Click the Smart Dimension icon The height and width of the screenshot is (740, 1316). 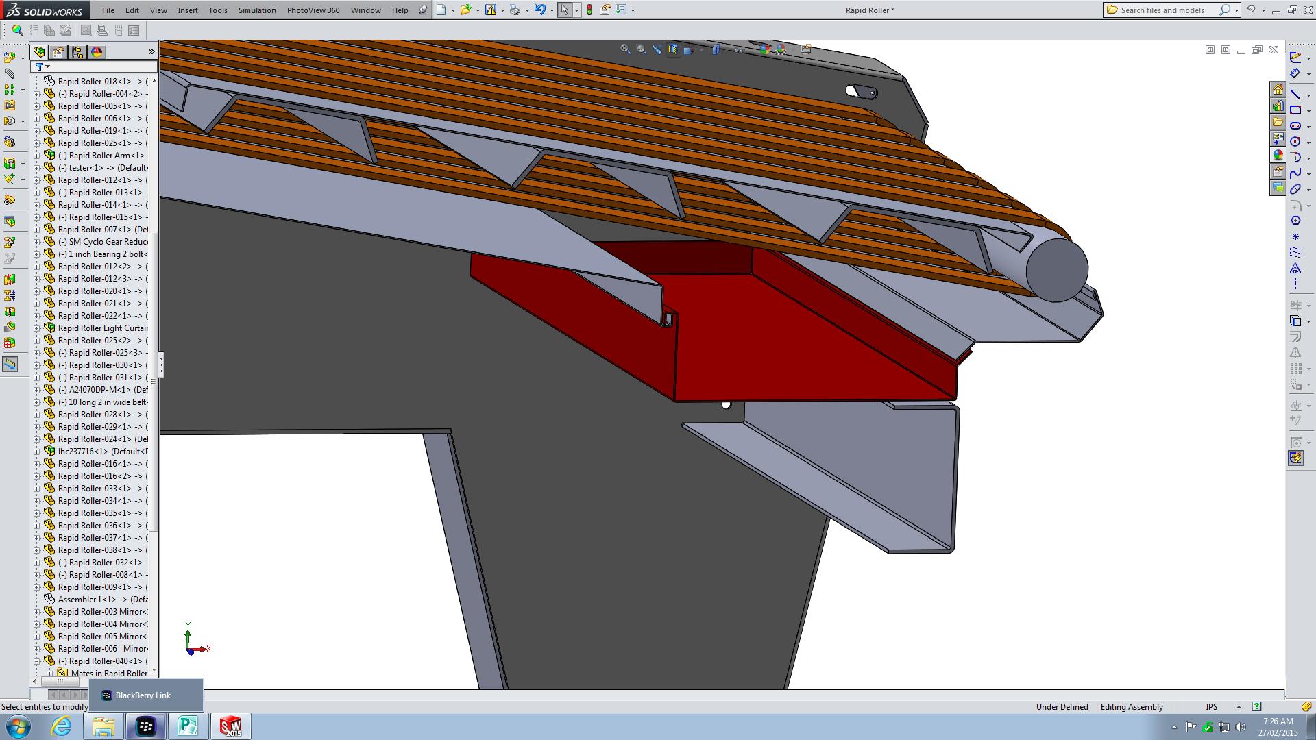pyautogui.click(x=1295, y=73)
